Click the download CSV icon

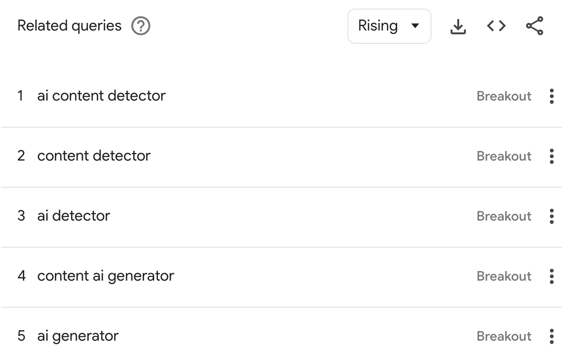tap(458, 26)
